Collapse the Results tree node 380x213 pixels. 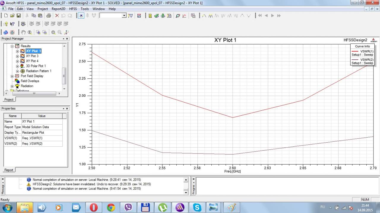[x=12, y=46]
